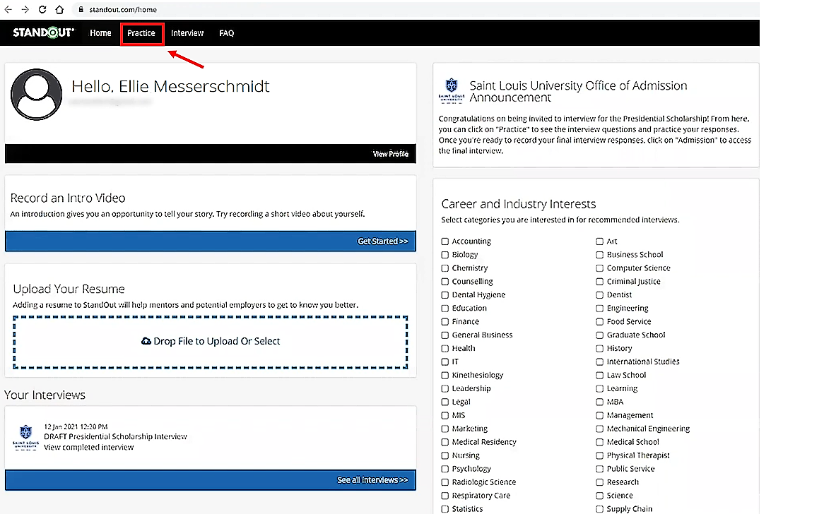Check the Biology checkbox

[x=445, y=255]
